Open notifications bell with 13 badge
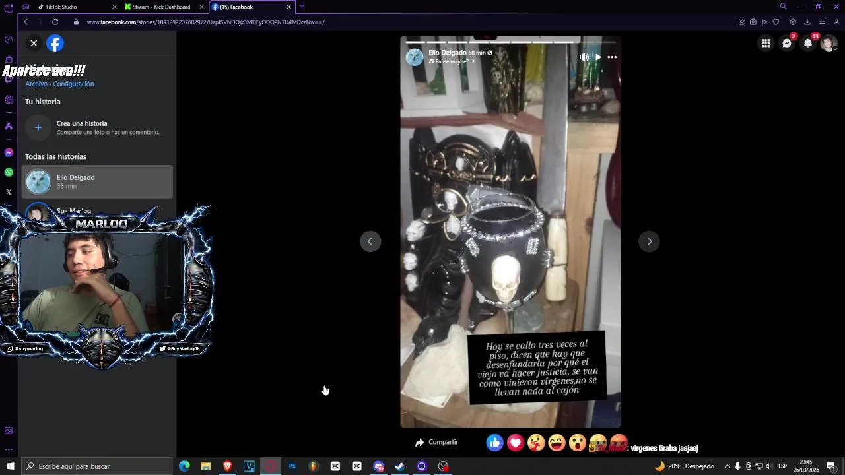The image size is (845, 475). [808, 44]
